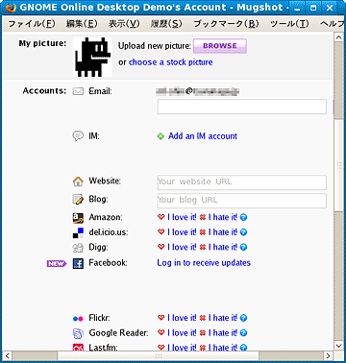This screenshot has width=346, height=363.
Task: Click the IM speech bubble icon
Action: pos(78,136)
